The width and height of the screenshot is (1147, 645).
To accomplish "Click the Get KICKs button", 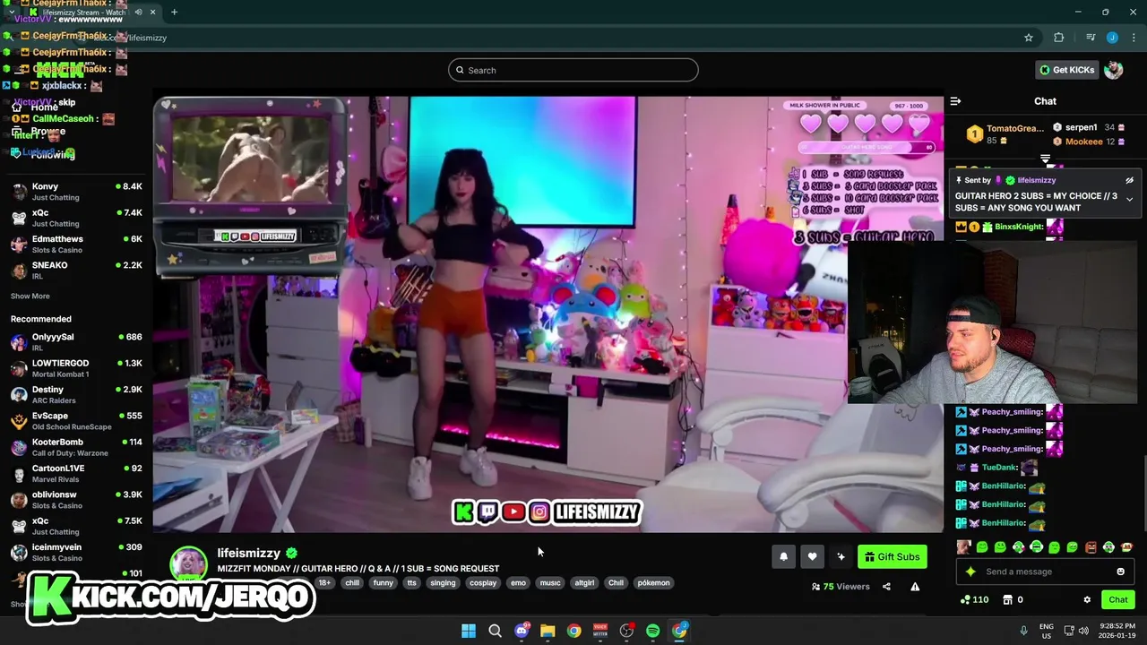I will pyautogui.click(x=1066, y=70).
